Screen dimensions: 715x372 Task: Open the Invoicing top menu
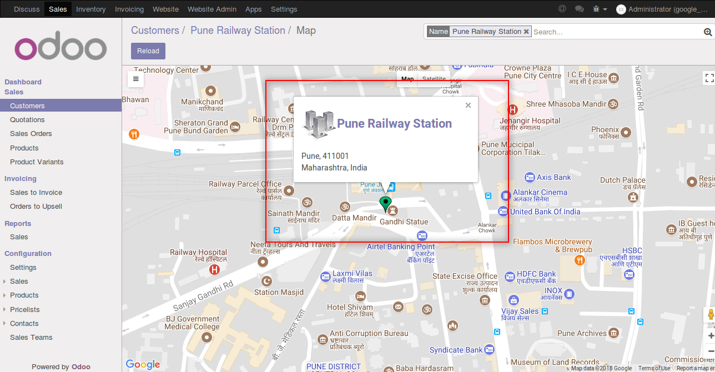(x=129, y=9)
